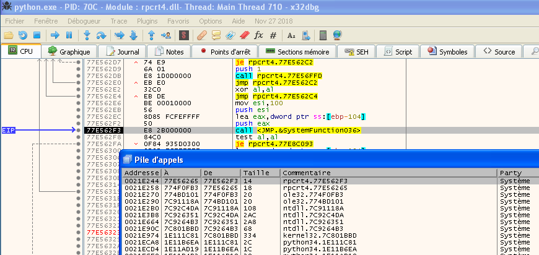Open the calculator tool
Viewport: 539px width, 255px height.
323,35
